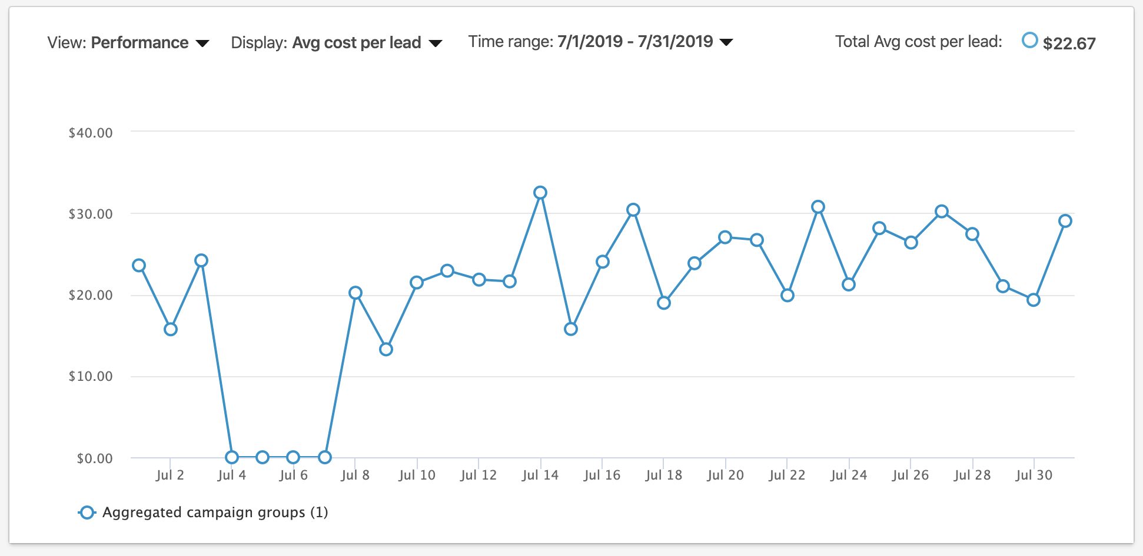
Task: Click the $22.67 total value
Action: coord(1069,43)
